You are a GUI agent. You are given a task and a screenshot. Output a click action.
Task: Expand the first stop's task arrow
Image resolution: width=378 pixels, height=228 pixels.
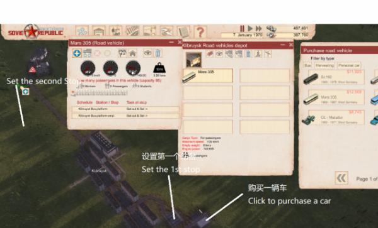[x=146, y=109]
